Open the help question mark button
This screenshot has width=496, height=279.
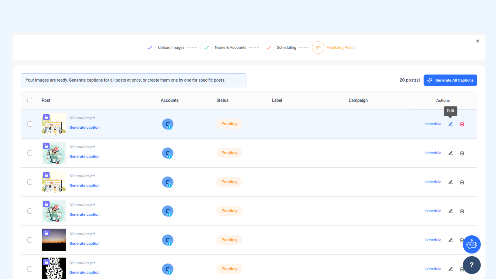coord(471,265)
